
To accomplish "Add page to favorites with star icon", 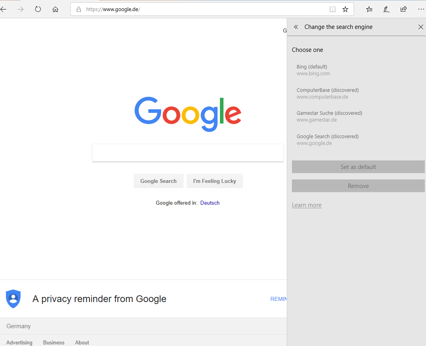I will point(345,9).
